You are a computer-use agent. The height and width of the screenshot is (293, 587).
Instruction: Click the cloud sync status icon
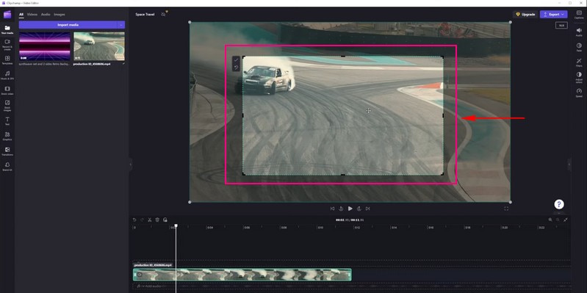click(x=164, y=14)
